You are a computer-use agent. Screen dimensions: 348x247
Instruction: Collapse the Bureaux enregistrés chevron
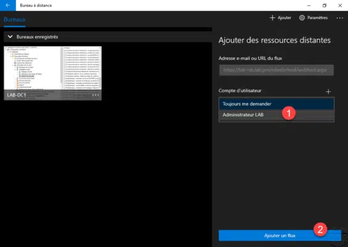tap(10, 37)
